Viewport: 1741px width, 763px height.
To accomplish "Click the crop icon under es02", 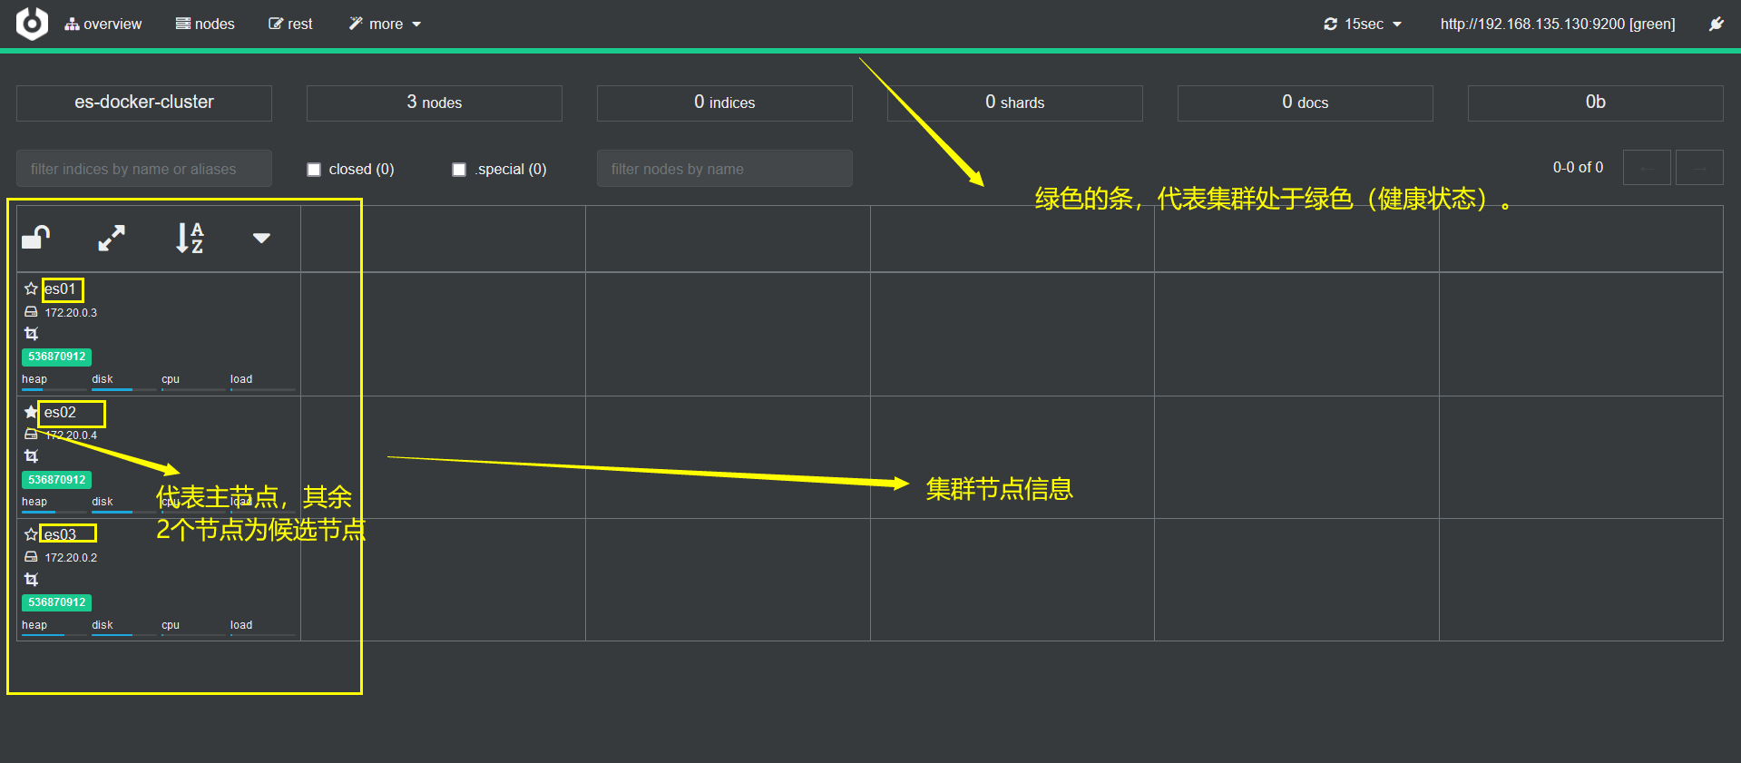I will pos(31,456).
